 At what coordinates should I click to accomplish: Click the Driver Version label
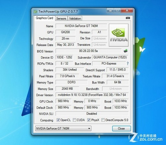(x=45, y=95)
